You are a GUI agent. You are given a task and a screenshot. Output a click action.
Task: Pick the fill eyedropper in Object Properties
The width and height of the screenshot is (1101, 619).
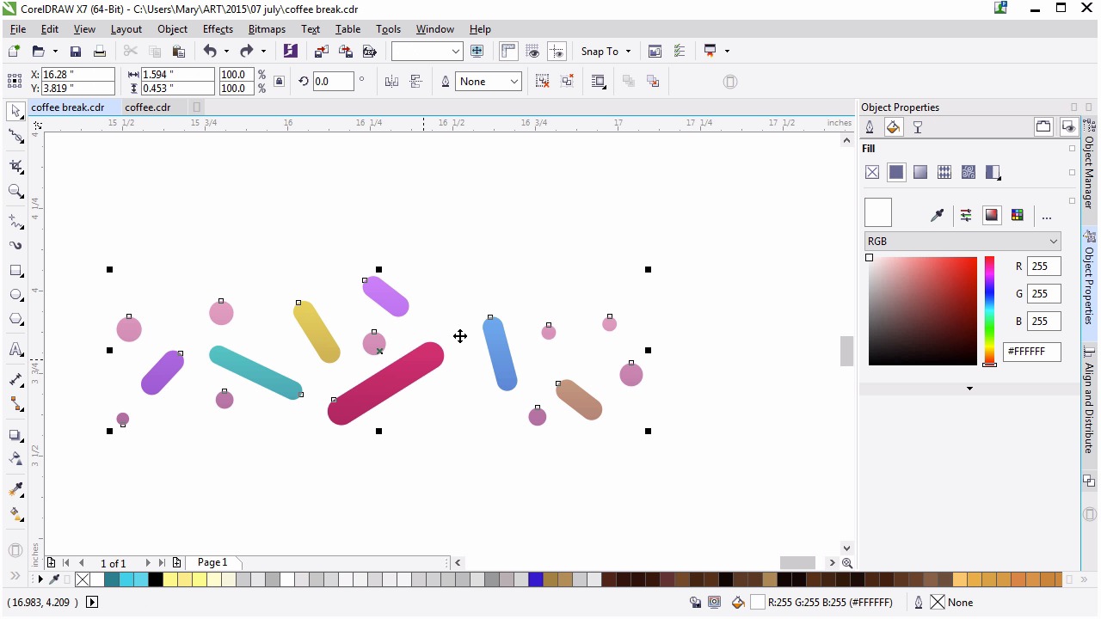[x=937, y=215]
